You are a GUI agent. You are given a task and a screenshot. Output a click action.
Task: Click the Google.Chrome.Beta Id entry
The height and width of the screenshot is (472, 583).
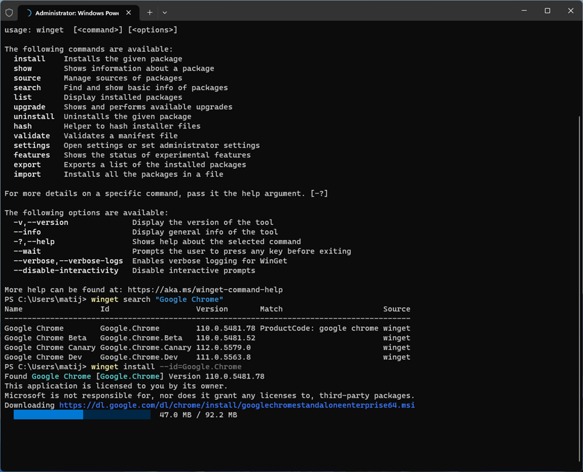pyautogui.click(x=141, y=338)
